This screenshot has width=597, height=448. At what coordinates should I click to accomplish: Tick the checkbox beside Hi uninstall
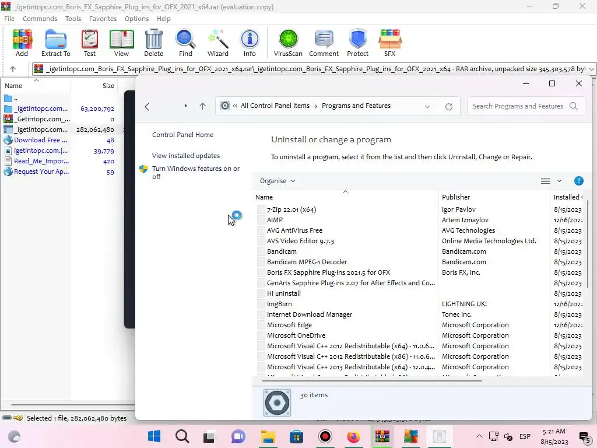(261, 293)
